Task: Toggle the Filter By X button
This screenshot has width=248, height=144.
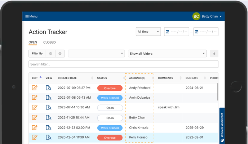Action: pos(60,54)
